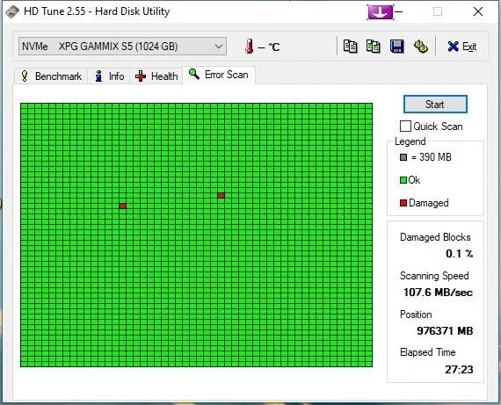
Task: Click the blue X Exit icon
Action: tap(453, 47)
